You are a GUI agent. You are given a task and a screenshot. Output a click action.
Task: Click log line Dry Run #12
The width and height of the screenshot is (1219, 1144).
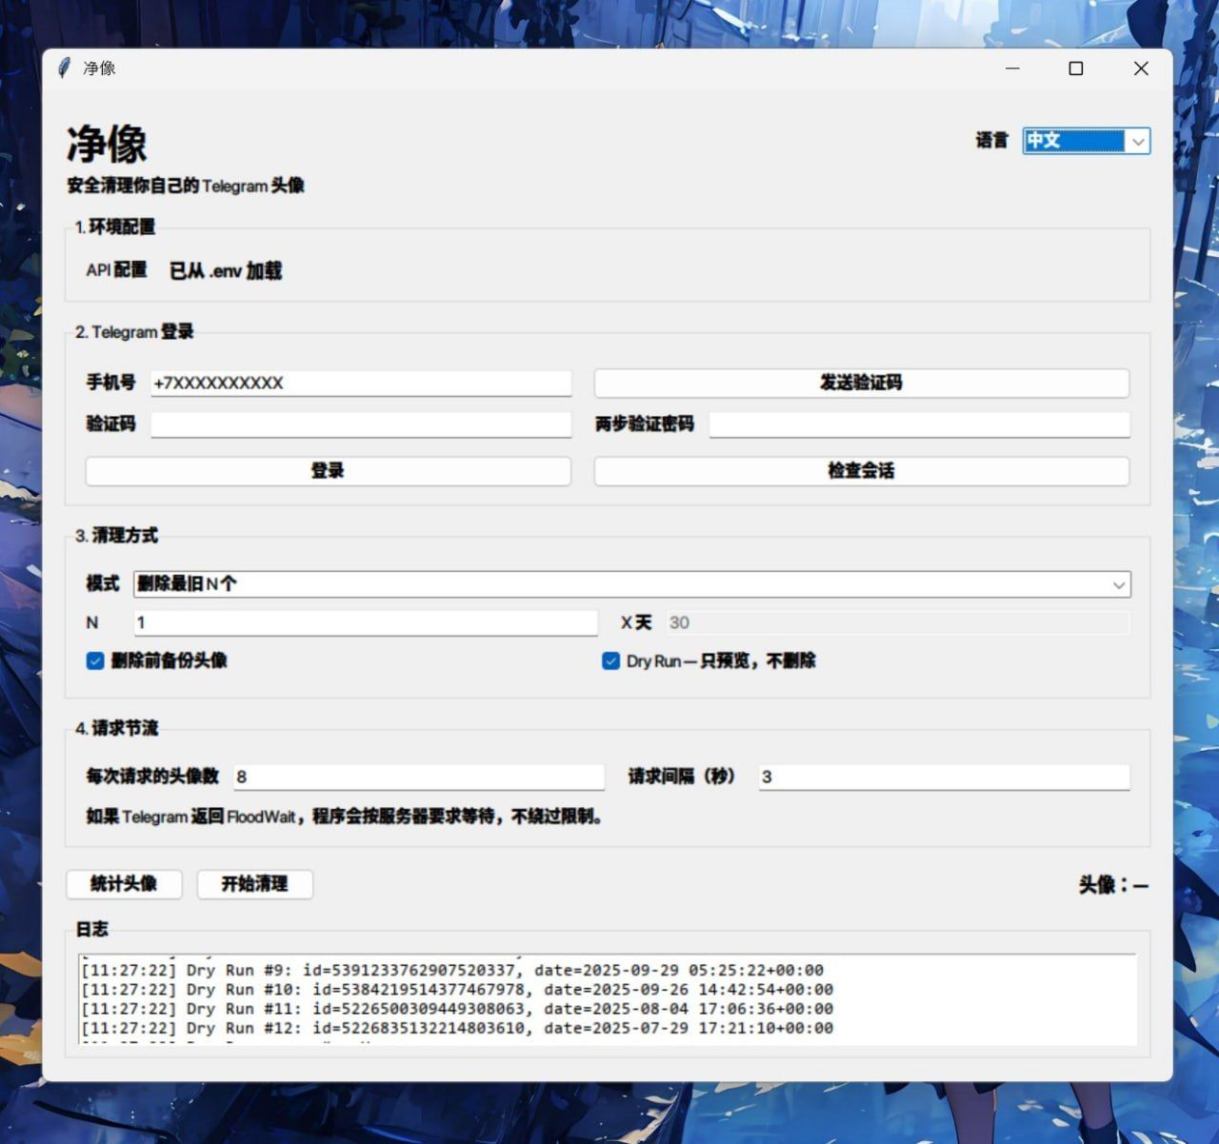click(457, 1028)
